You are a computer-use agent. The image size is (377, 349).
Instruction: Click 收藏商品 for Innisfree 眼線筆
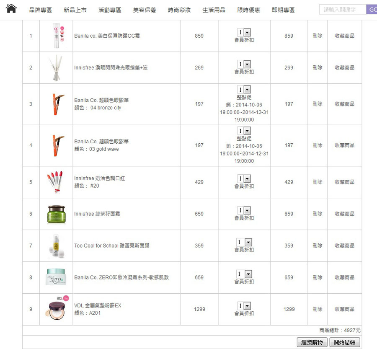tap(345, 67)
